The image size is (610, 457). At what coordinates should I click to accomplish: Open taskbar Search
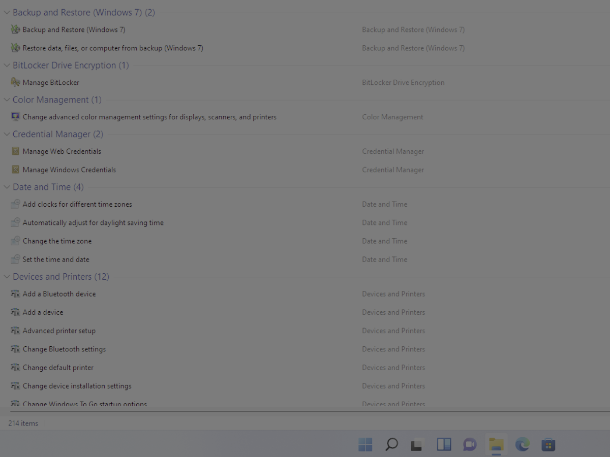pos(391,444)
